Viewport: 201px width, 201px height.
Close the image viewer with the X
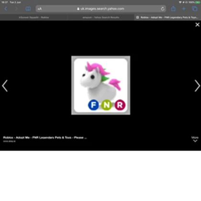(197, 25)
